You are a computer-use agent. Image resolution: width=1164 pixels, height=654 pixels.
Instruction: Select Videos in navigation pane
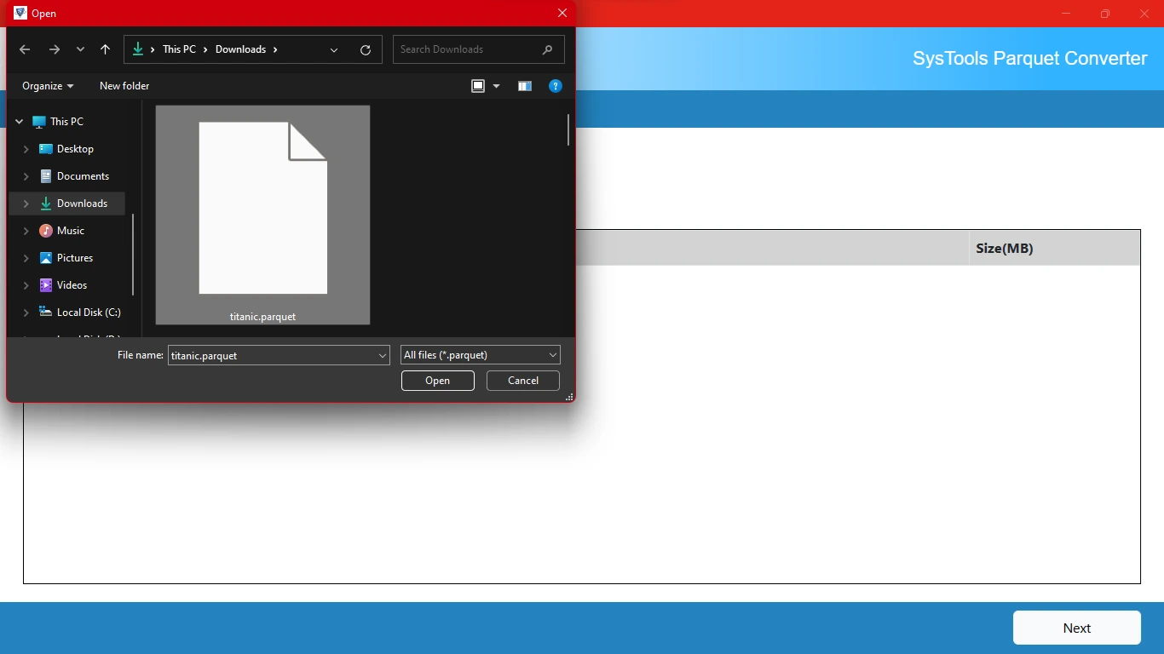point(72,285)
